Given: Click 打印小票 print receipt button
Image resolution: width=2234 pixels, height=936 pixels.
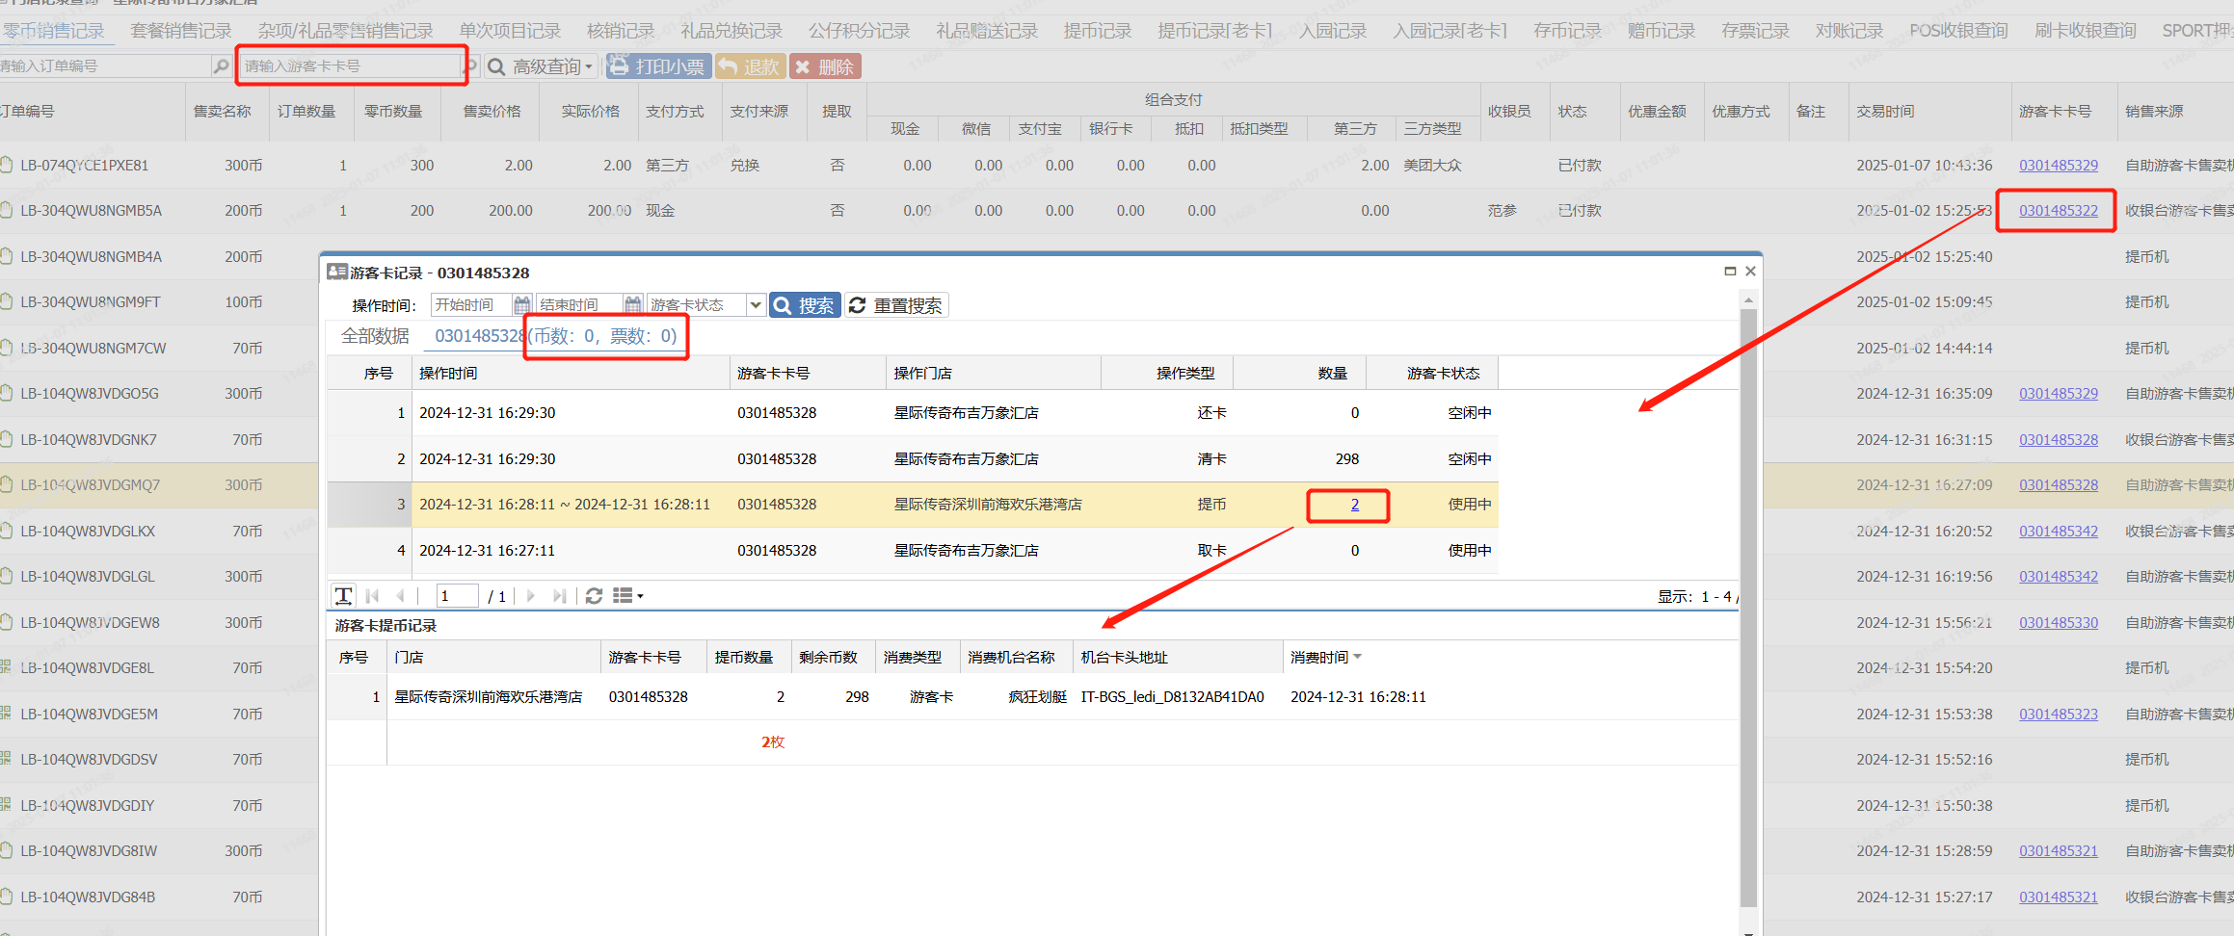Looking at the screenshot, I should [x=658, y=66].
